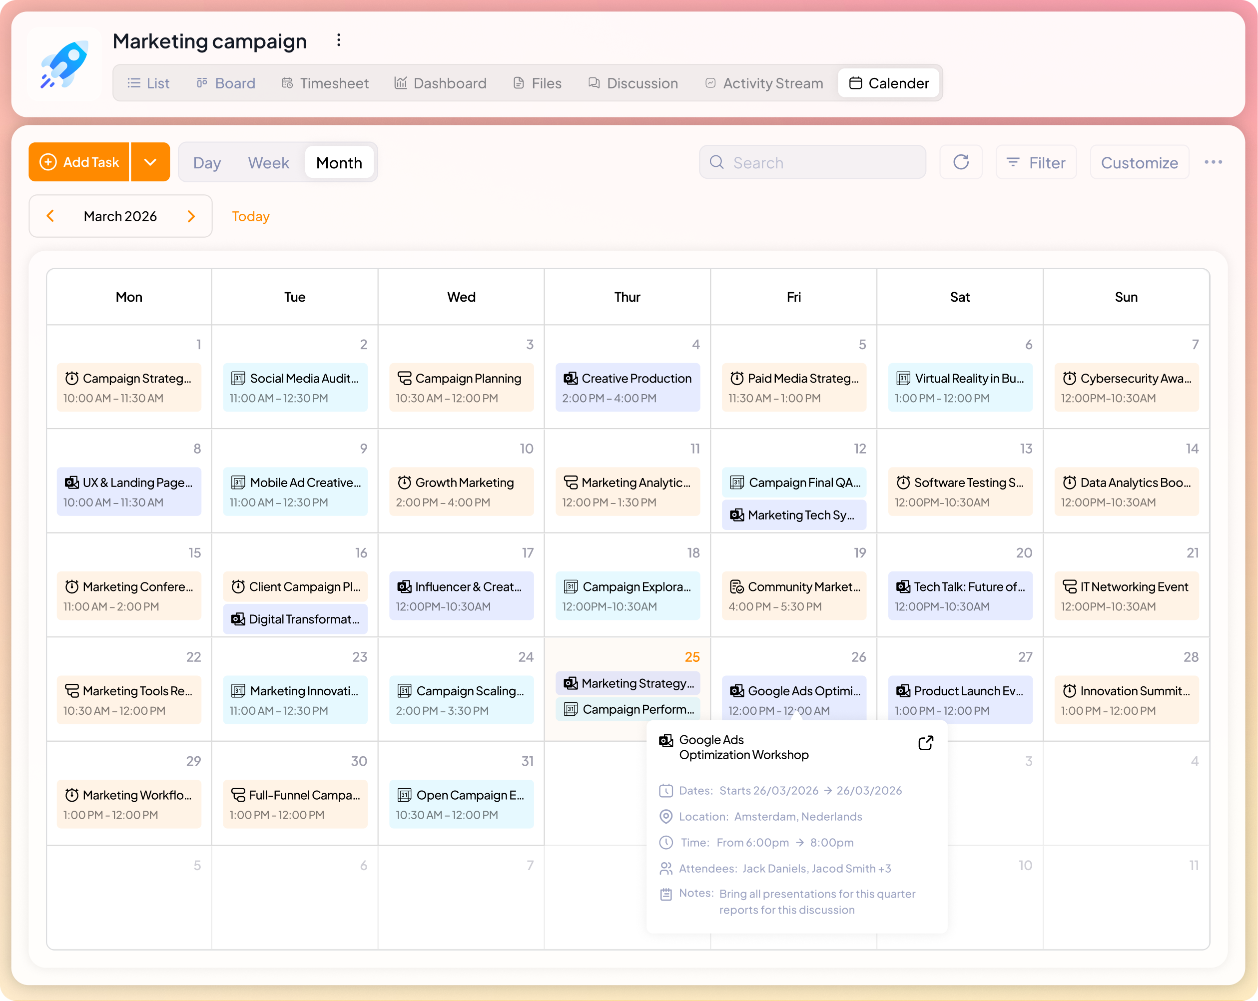The height and width of the screenshot is (1001, 1258).
Task: Open the Marketing Tech Sy... event
Action: point(793,515)
